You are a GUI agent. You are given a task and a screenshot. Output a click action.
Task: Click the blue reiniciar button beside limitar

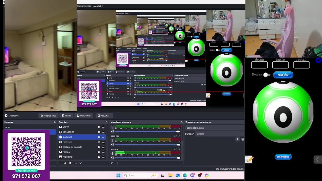point(283,75)
